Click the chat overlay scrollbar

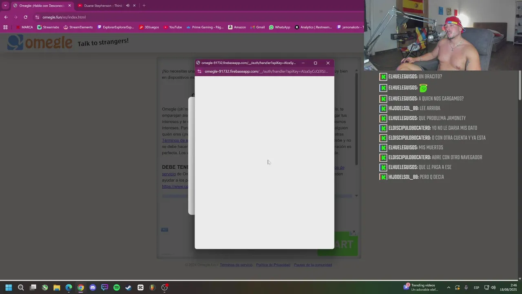pos(520,85)
